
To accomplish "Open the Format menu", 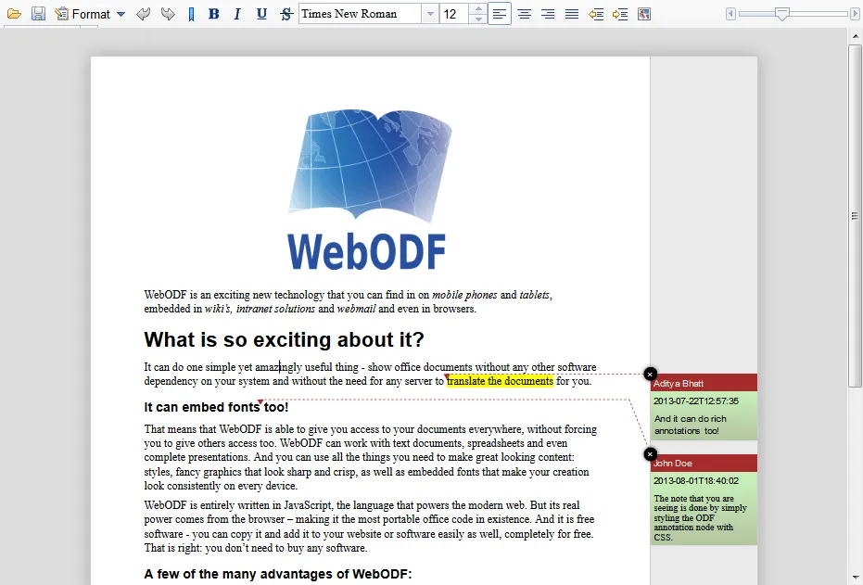I will [90, 13].
